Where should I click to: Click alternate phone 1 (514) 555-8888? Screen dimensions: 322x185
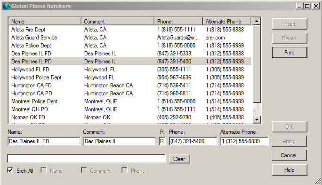(x=225, y=109)
